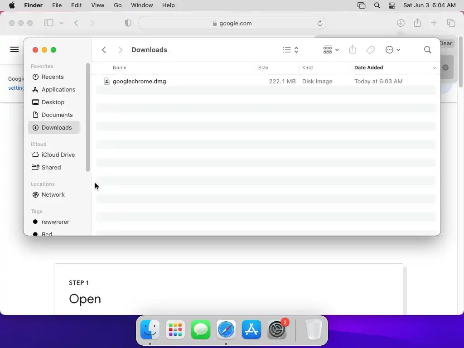Open Launchpad from the Dock

click(175, 329)
